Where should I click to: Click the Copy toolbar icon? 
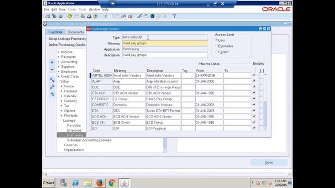(x=111, y=16)
